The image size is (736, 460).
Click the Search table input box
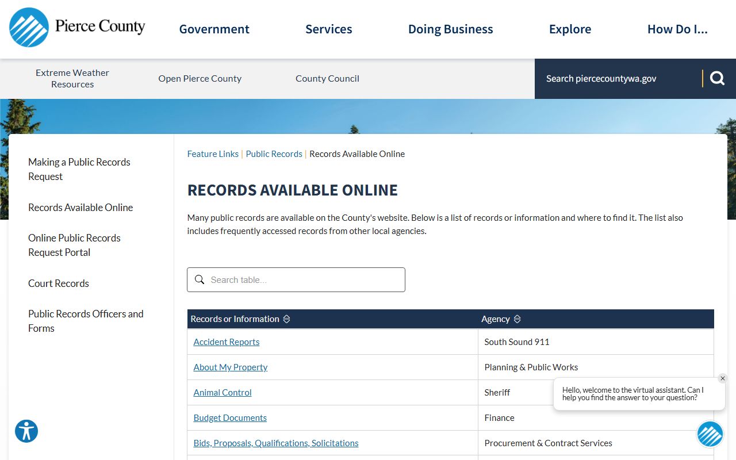[296, 279]
